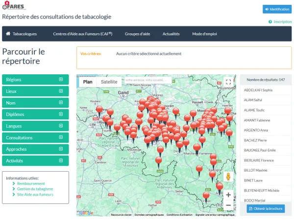Screen dimensions: 294x223
Task: Expand the Diplômes filter
Action: click(35, 114)
